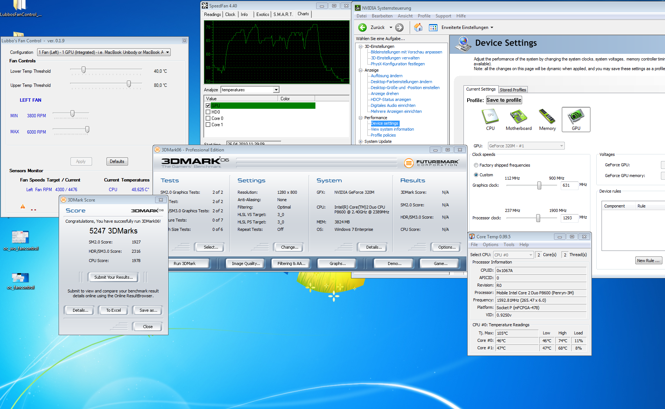Screen dimensions: 665x409
Task: Click the Processor clock MHz input field
Action: [x=569, y=218]
